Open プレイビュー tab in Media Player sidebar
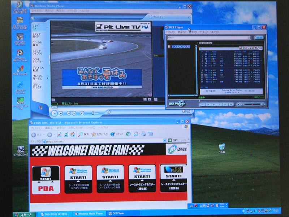Image resolution: width=289 pixels, height=217 pixels. tap(36, 27)
